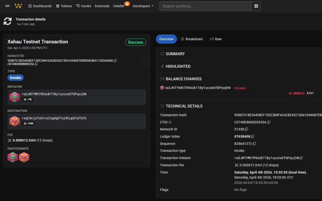Open ledger index #7638408
This screenshot has height=201, width=322.
(242, 136)
